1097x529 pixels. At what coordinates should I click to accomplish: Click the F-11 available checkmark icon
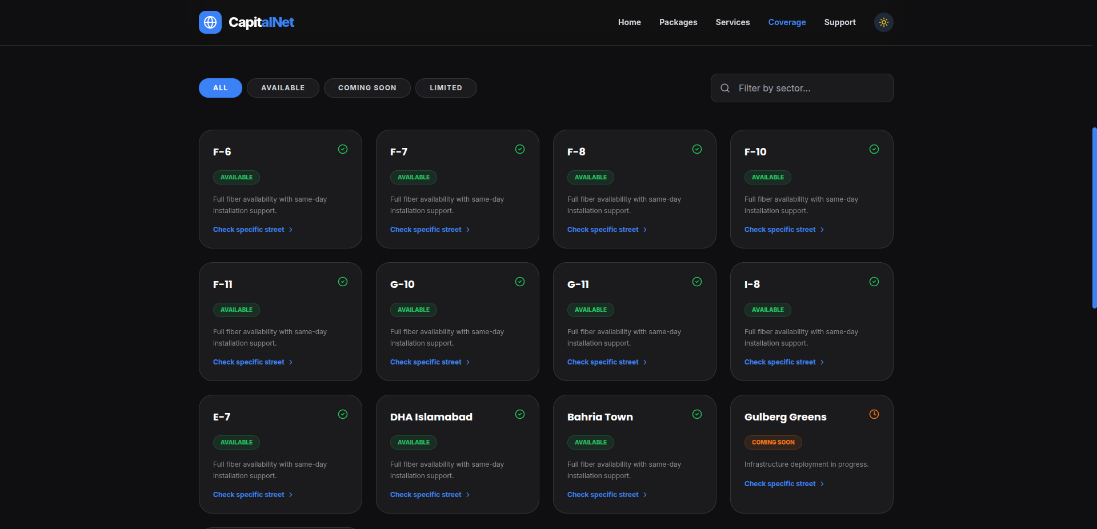coord(343,282)
